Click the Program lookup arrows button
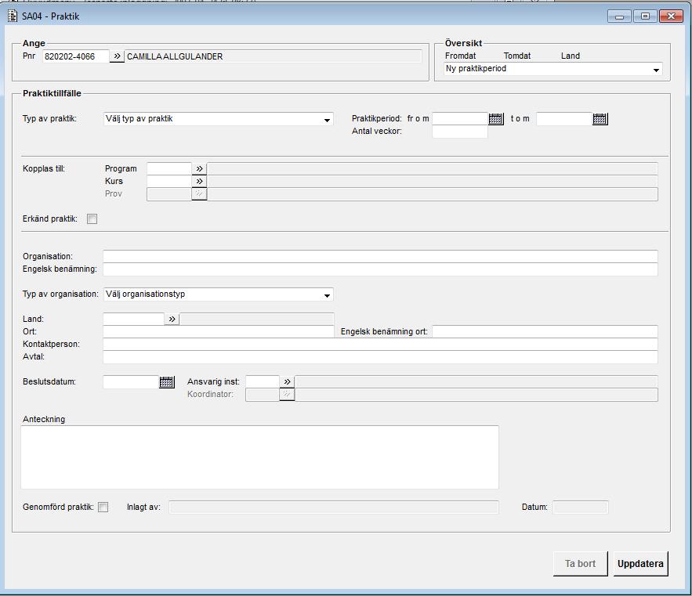This screenshot has height=596, width=692. tap(200, 168)
